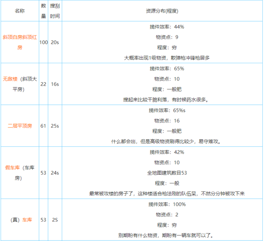
Task: Select the text 程度：一般 in 假车库 row
Action: click(x=167, y=183)
